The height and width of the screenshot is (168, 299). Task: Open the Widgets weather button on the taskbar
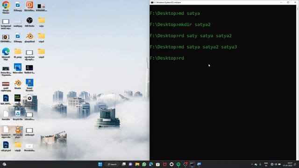point(4,164)
